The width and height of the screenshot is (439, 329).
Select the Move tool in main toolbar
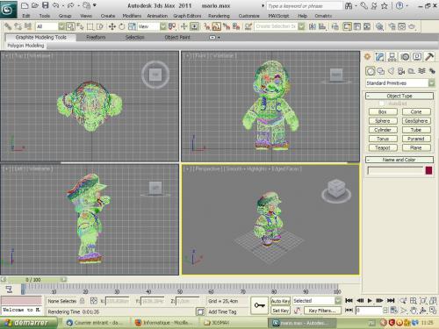pyautogui.click(x=112, y=27)
